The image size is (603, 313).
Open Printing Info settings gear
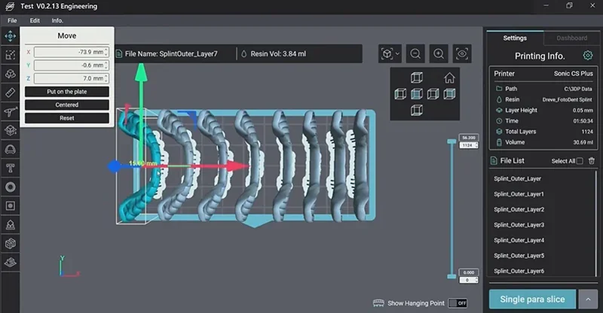pos(587,56)
